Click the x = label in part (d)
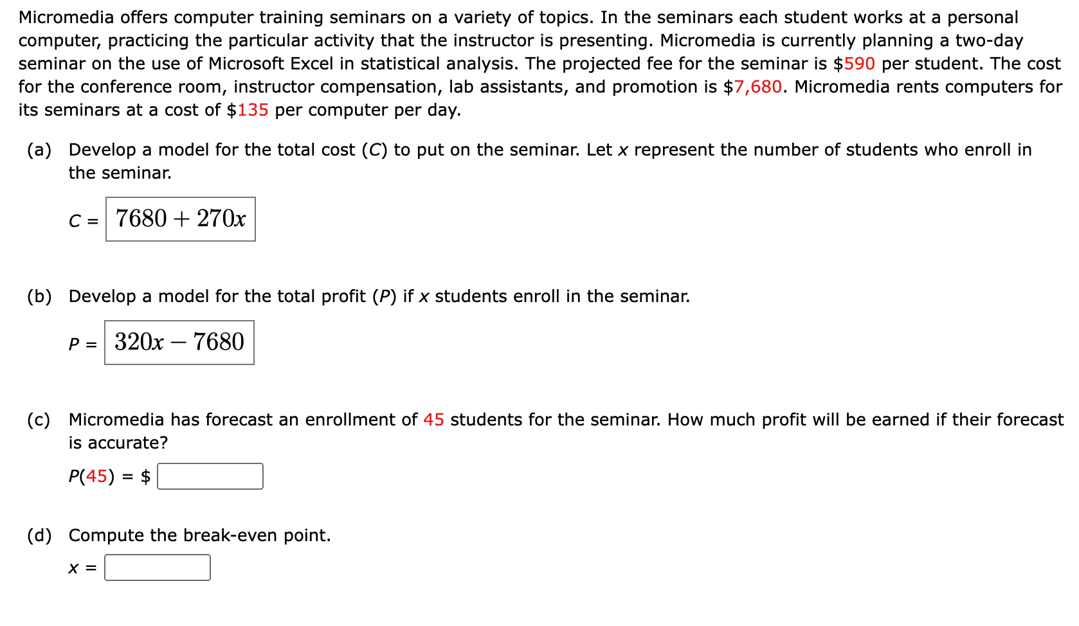1079x626 pixels. click(80, 568)
